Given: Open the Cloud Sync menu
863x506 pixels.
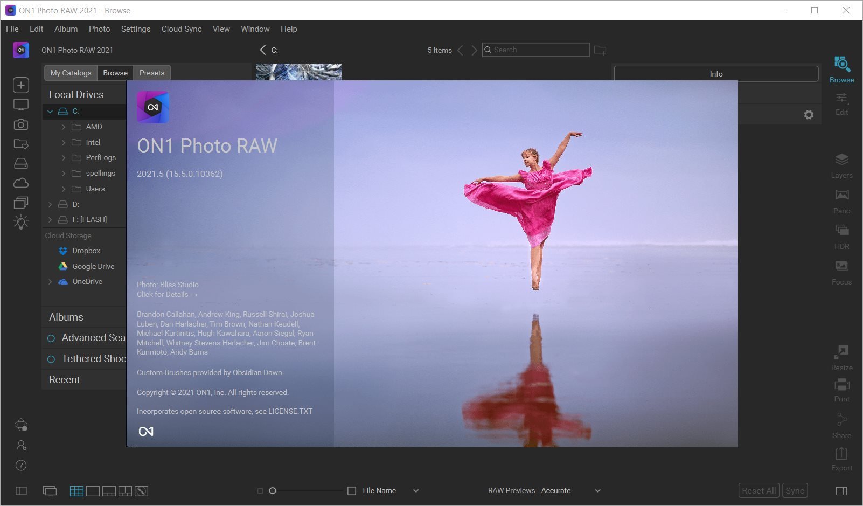Looking at the screenshot, I should (182, 29).
